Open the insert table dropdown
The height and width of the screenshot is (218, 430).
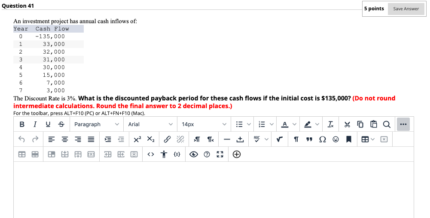[368, 139]
